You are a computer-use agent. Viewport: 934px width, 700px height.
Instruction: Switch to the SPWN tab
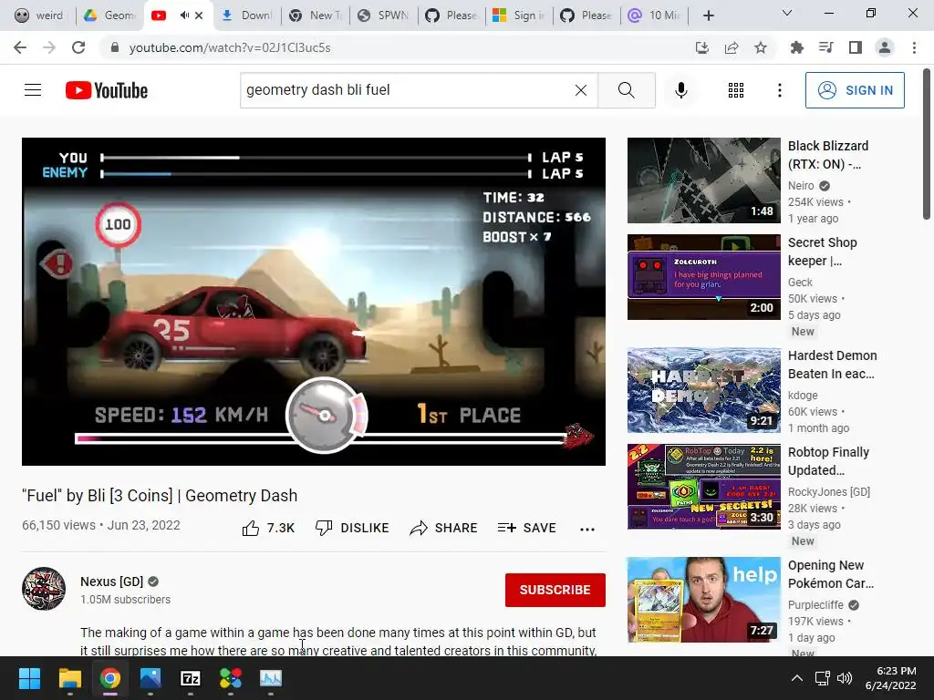(x=384, y=15)
